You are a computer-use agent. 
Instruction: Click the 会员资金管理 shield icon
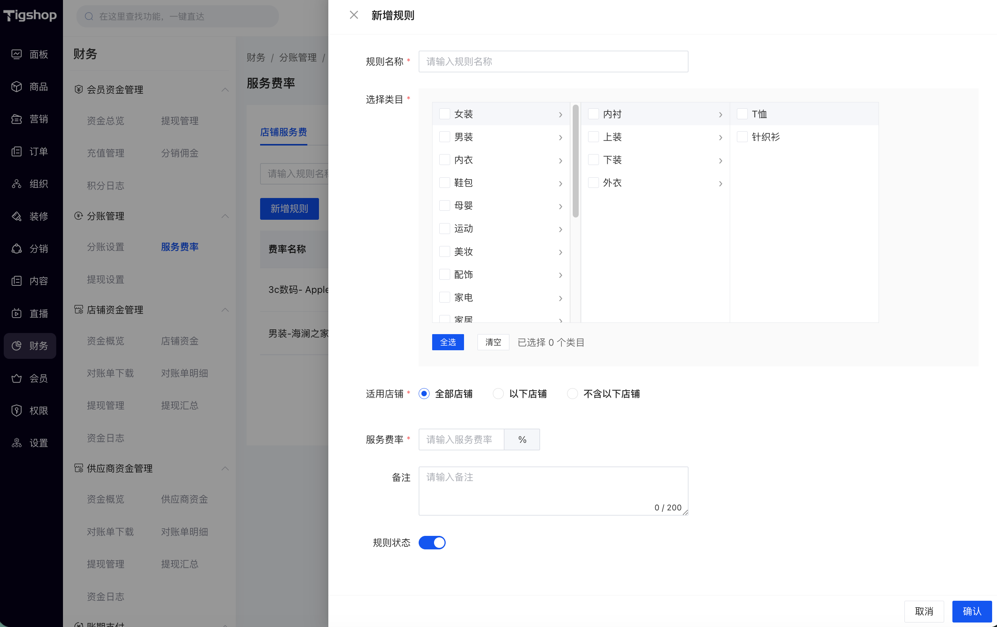78,90
